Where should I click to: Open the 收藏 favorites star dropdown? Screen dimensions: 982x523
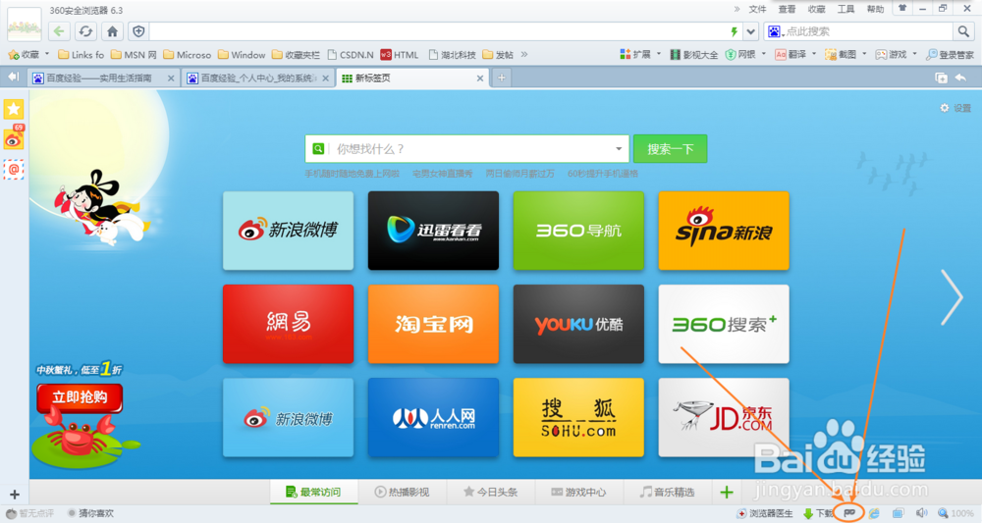[x=28, y=54]
